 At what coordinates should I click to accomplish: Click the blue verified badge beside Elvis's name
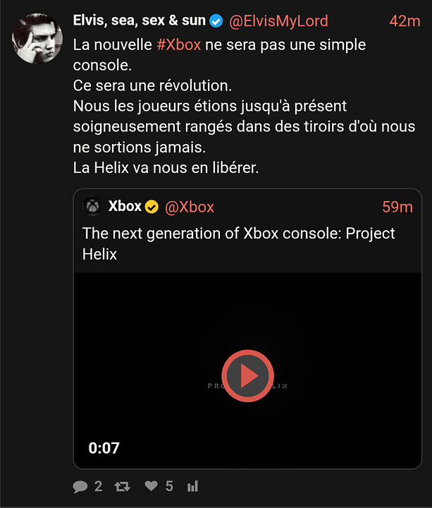tap(217, 21)
